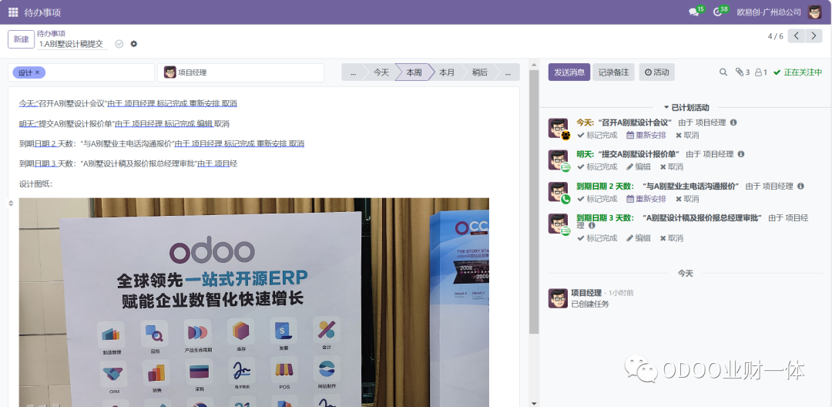This screenshot has width=832, height=407.
Task: Mark 与A别墅业主电话沟通报价 activity as done
Action: [x=597, y=199]
